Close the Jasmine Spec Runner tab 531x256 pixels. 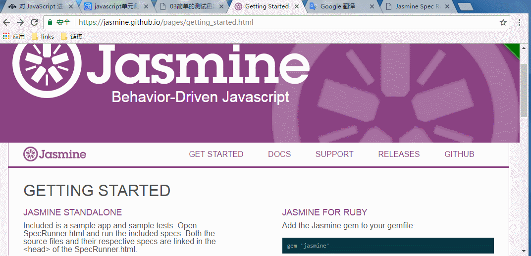[447, 6]
